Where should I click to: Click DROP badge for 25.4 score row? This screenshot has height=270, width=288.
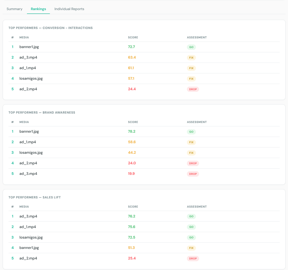[193, 258]
